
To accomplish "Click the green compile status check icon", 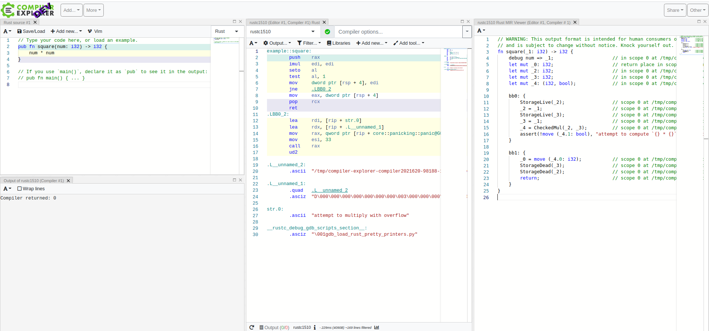I will 327,32.
